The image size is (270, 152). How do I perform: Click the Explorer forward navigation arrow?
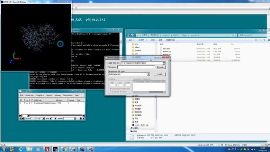click(x=132, y=35)
